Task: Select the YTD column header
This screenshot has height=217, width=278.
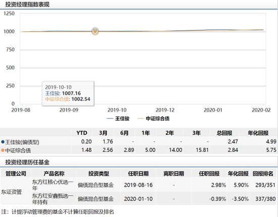Action: [x=82, y=133]
